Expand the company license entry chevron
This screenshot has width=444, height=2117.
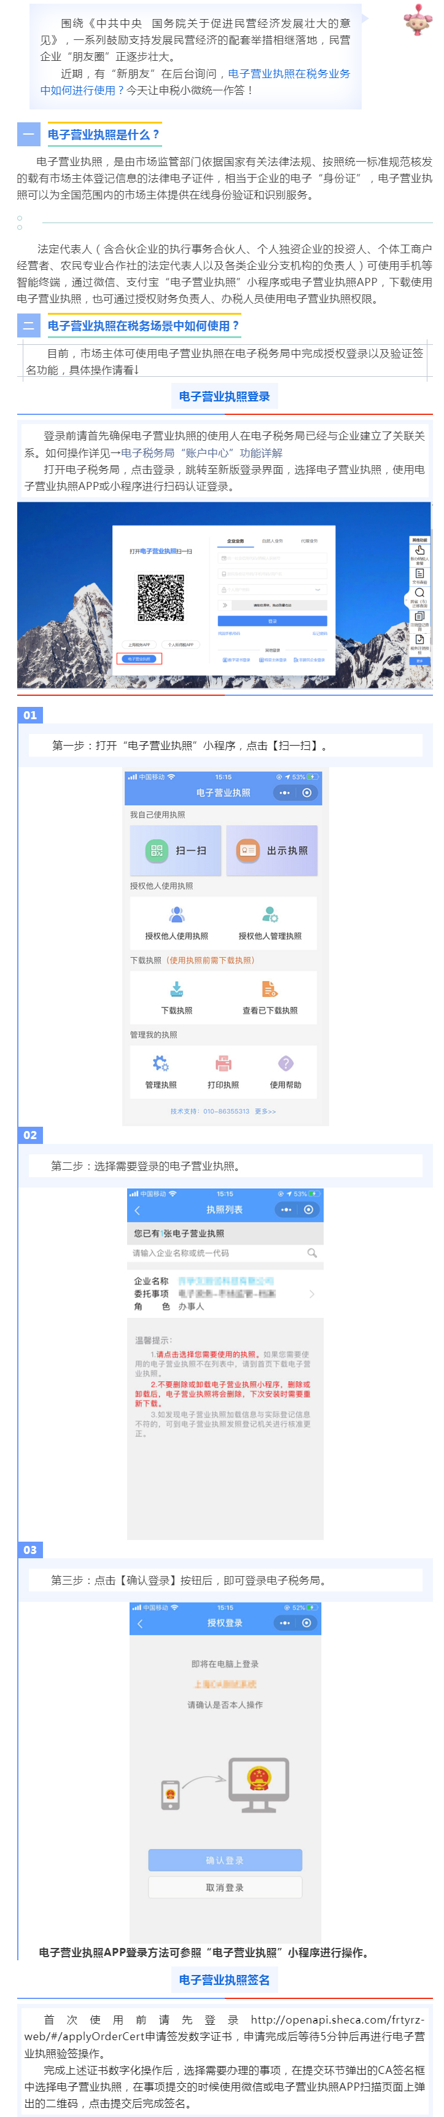tap(311, 1293)
